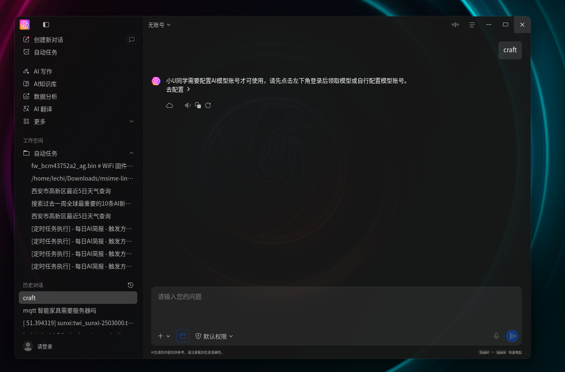Copy the assistant reply

[x=198, y=105]
